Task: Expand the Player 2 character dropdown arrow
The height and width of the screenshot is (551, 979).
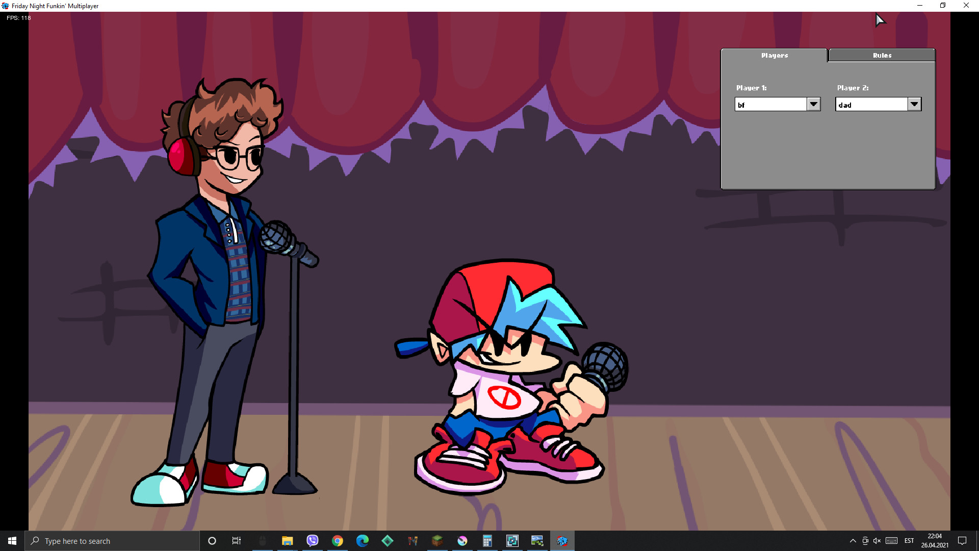Action: 914,104
